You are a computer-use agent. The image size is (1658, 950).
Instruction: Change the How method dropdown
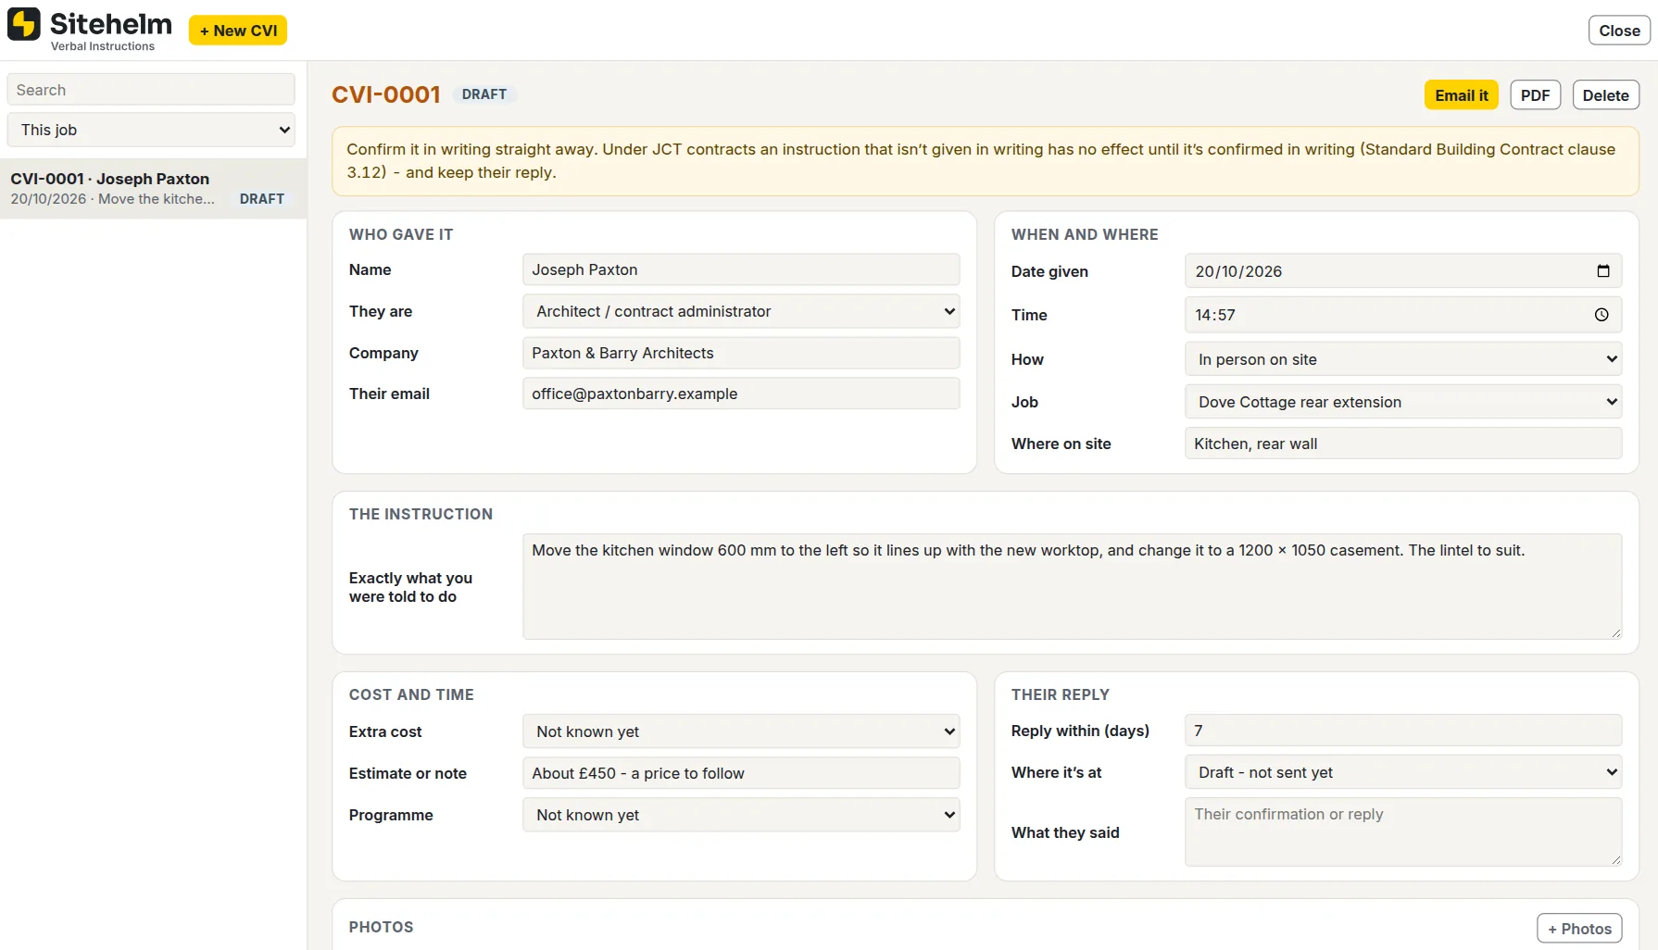1403,359
